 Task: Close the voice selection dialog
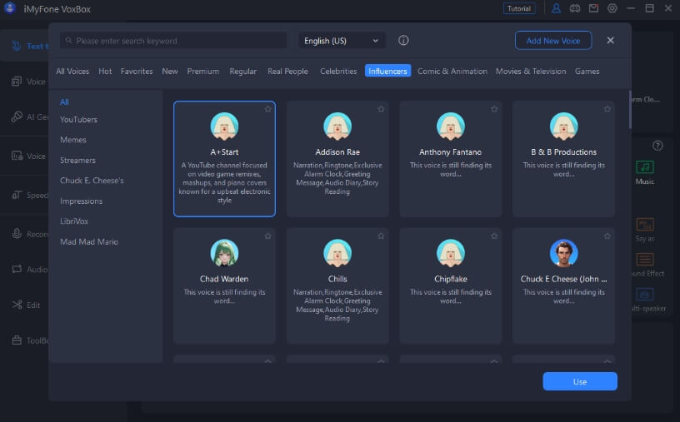[x=610, y=40]
